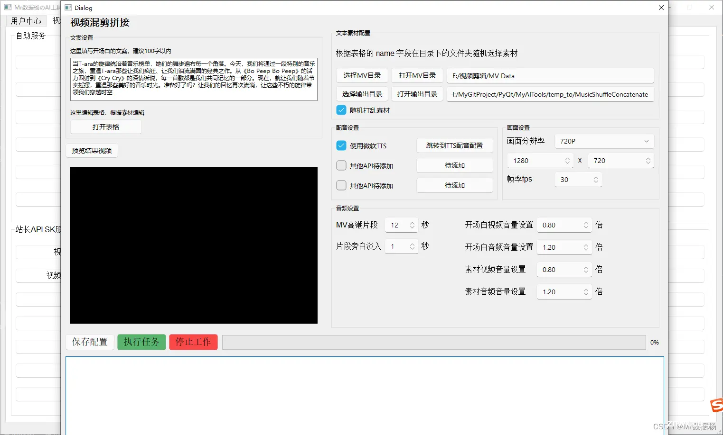Adjust the 素材音频音量设置 stepper arrows

pyautogui.click(x=586, y=292)
